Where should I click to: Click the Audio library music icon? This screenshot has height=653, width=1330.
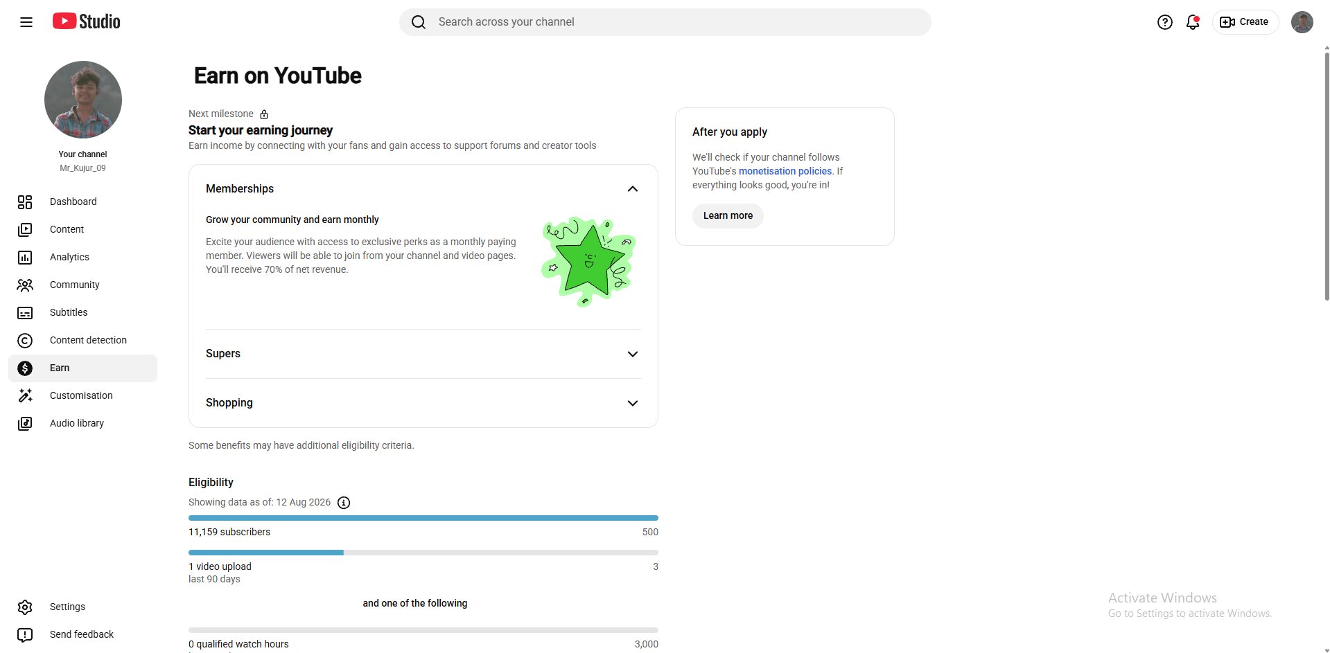(x=25, y=423)
